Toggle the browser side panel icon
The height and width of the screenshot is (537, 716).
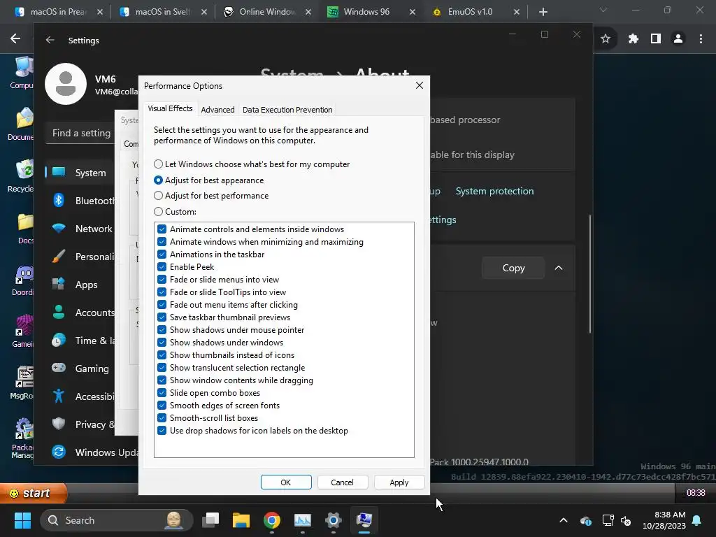(656, 39)
